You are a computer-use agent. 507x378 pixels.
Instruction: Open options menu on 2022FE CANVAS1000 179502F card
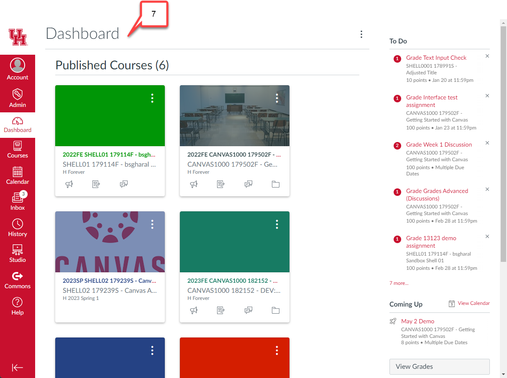pos(277,98)
